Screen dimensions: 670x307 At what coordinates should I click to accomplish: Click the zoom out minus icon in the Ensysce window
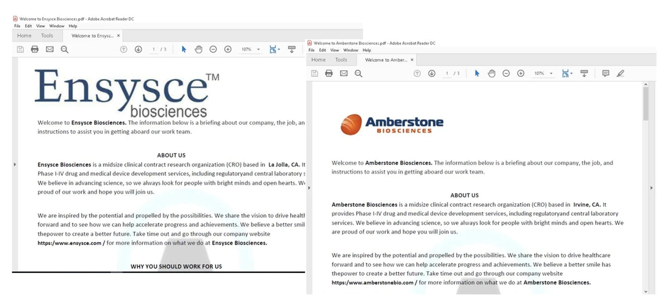tap(213, 50)
